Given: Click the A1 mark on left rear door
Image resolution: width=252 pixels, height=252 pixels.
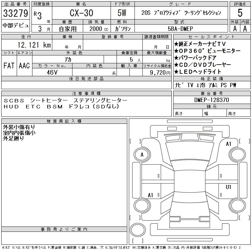Looking at the screenshot, I should tap(150, 195).
